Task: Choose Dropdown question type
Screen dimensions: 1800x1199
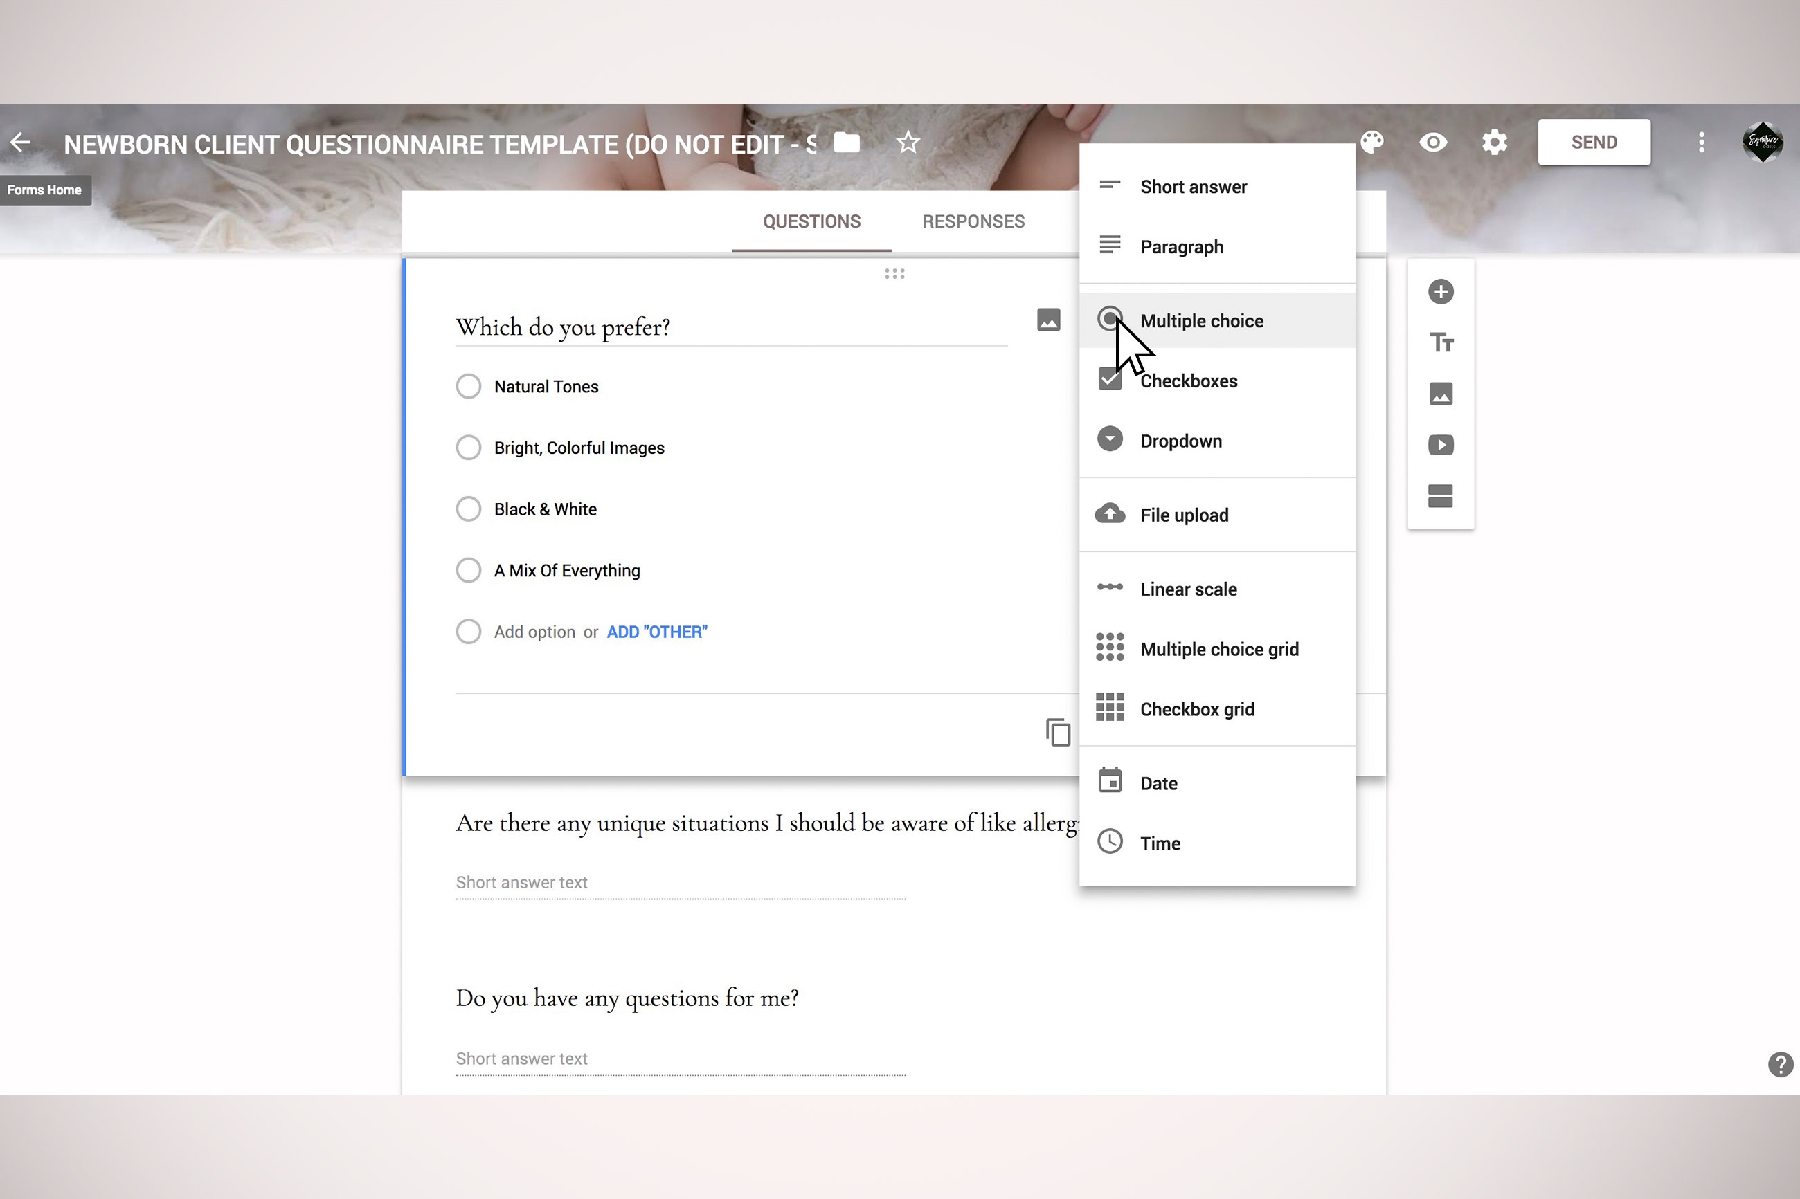Action: pos(1180,441)
